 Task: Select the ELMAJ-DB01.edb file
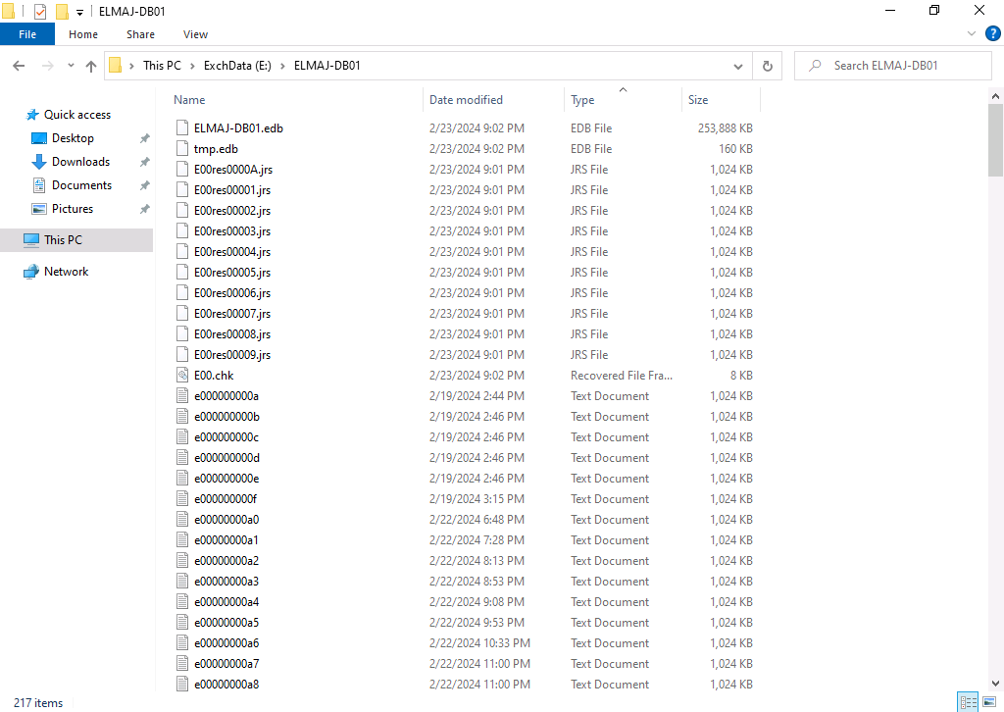(x=238, y=127)
